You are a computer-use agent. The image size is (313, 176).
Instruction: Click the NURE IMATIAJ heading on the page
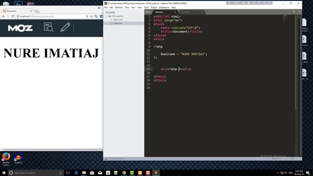pos(51,53)
